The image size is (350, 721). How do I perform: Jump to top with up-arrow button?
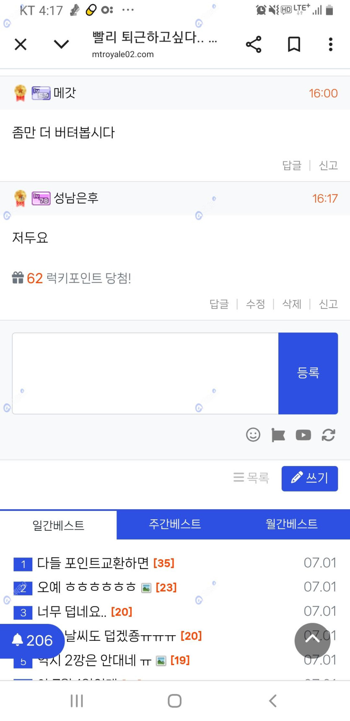(312, 640)
